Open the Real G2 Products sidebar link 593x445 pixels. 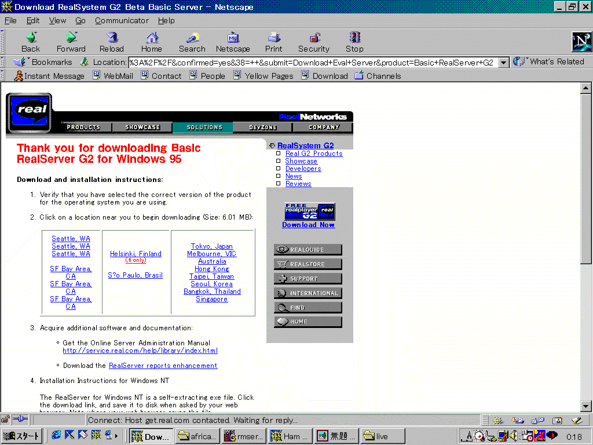[314, 154]
